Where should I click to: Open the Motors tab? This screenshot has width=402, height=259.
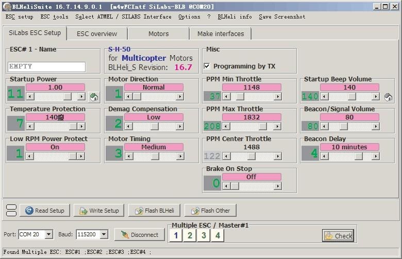coord(159,34)
